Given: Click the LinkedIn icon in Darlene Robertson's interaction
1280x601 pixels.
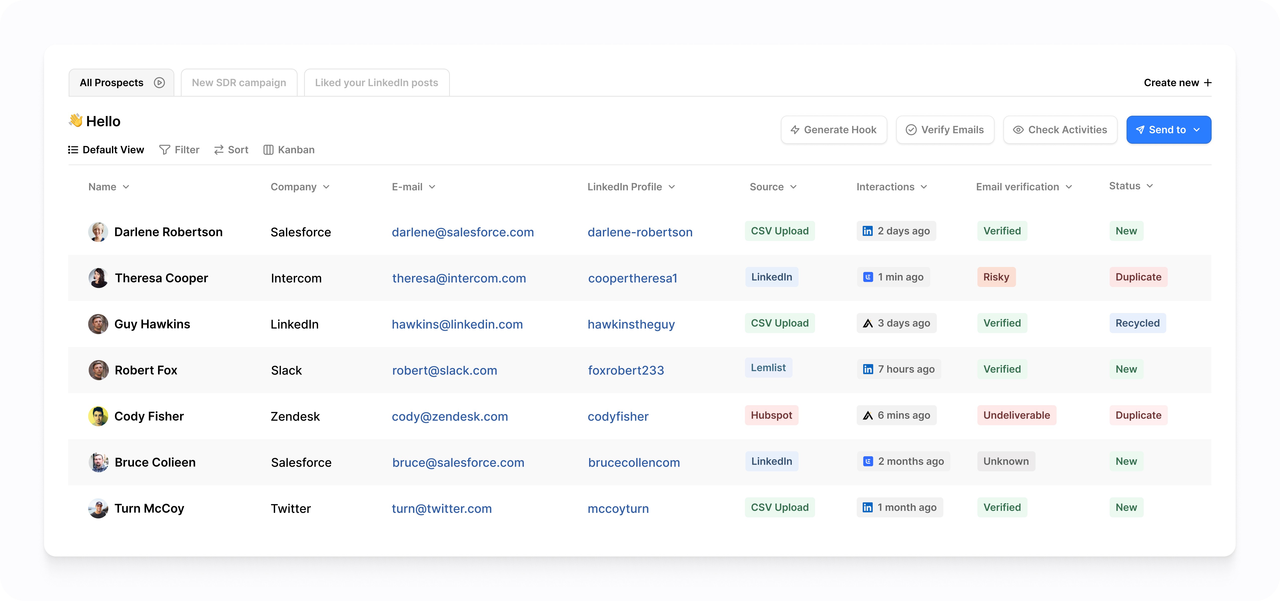Looking at the screenshot, I should (x=868, y=230).
